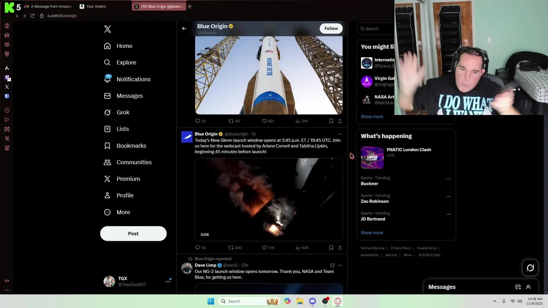This screenshot has height=308, width=548.
Task: Compose new message in Messages drawer
Action: [518, 287]
